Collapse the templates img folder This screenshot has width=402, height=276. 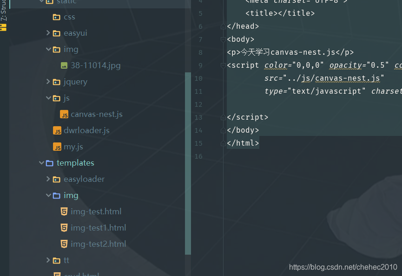point(48,195)
